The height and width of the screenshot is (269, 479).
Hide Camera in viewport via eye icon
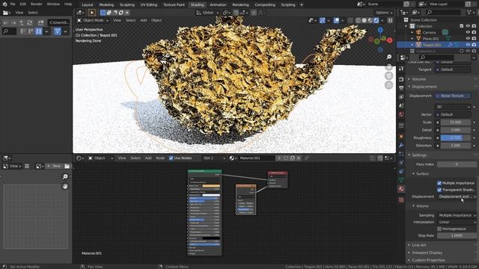point(468,32)
